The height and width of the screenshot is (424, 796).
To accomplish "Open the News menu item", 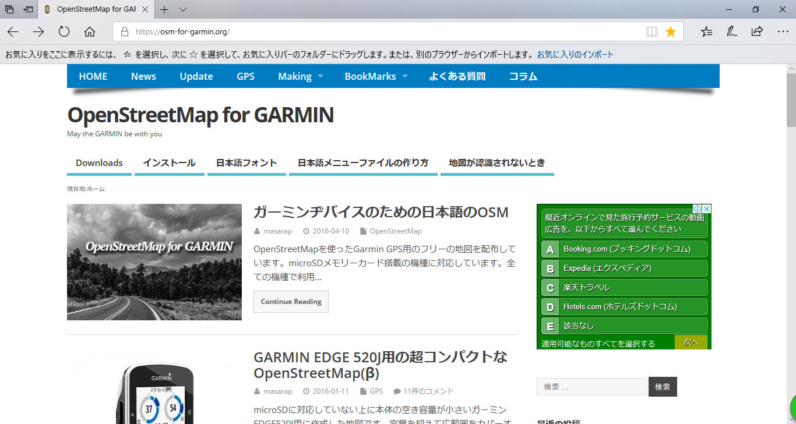I will click(143, 76).
